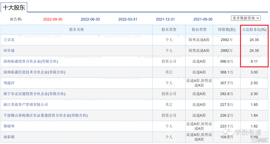Select report period 2022-03-31
The width and height of the screenshot is (270, 144).
[x=128, y=19]
